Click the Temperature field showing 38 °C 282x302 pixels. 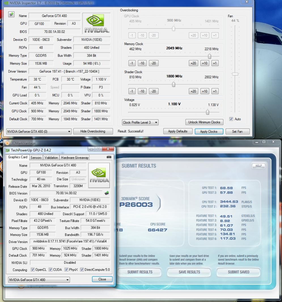(x=37, y=79)
